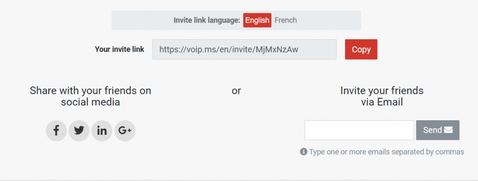The height and width of the screenshot is (181, 478).
Task: Click the "Your invite link" label
Action: coord(119,49)
